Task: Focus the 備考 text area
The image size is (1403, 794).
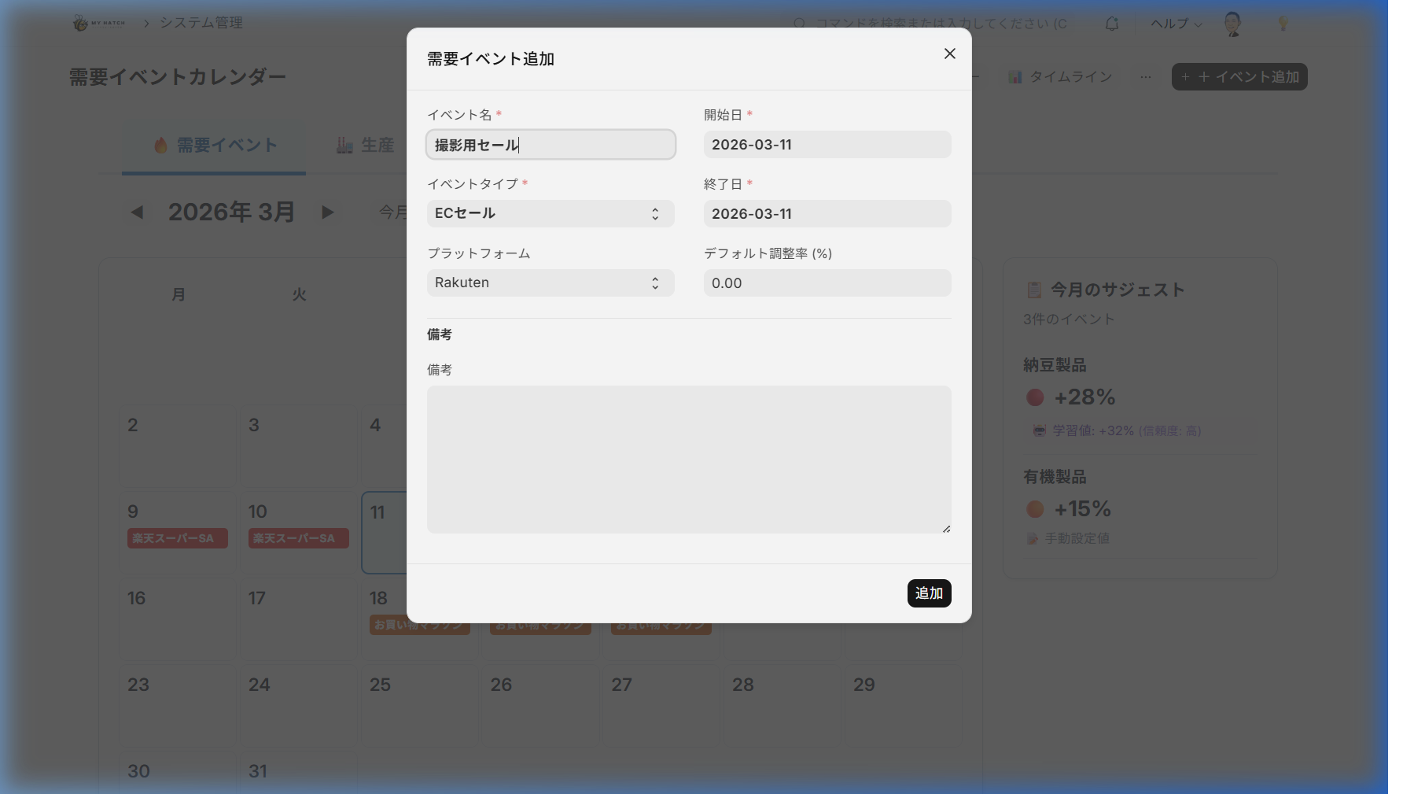Action: [x=688, y=459]
